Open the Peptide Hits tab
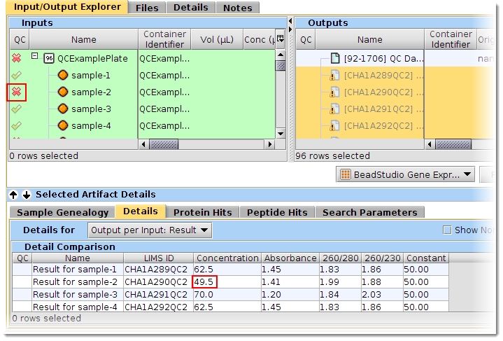 (277, 212)
